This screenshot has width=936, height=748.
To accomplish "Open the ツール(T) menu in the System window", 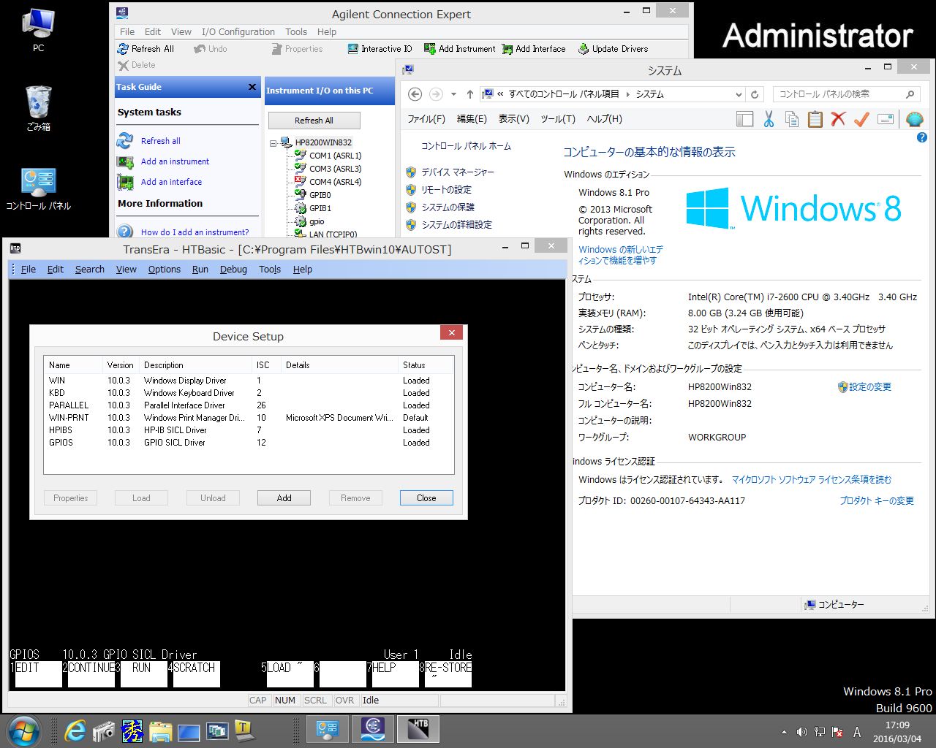I will [x=558, y=119].
